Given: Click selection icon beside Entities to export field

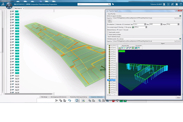Looking at the screenshot, I should (x=180, y=16).
